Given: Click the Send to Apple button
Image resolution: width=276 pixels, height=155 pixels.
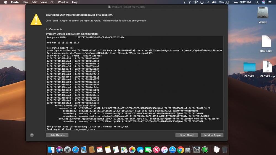Looking at the screenshot, I should pyautogui.click(x=212, y=135).
